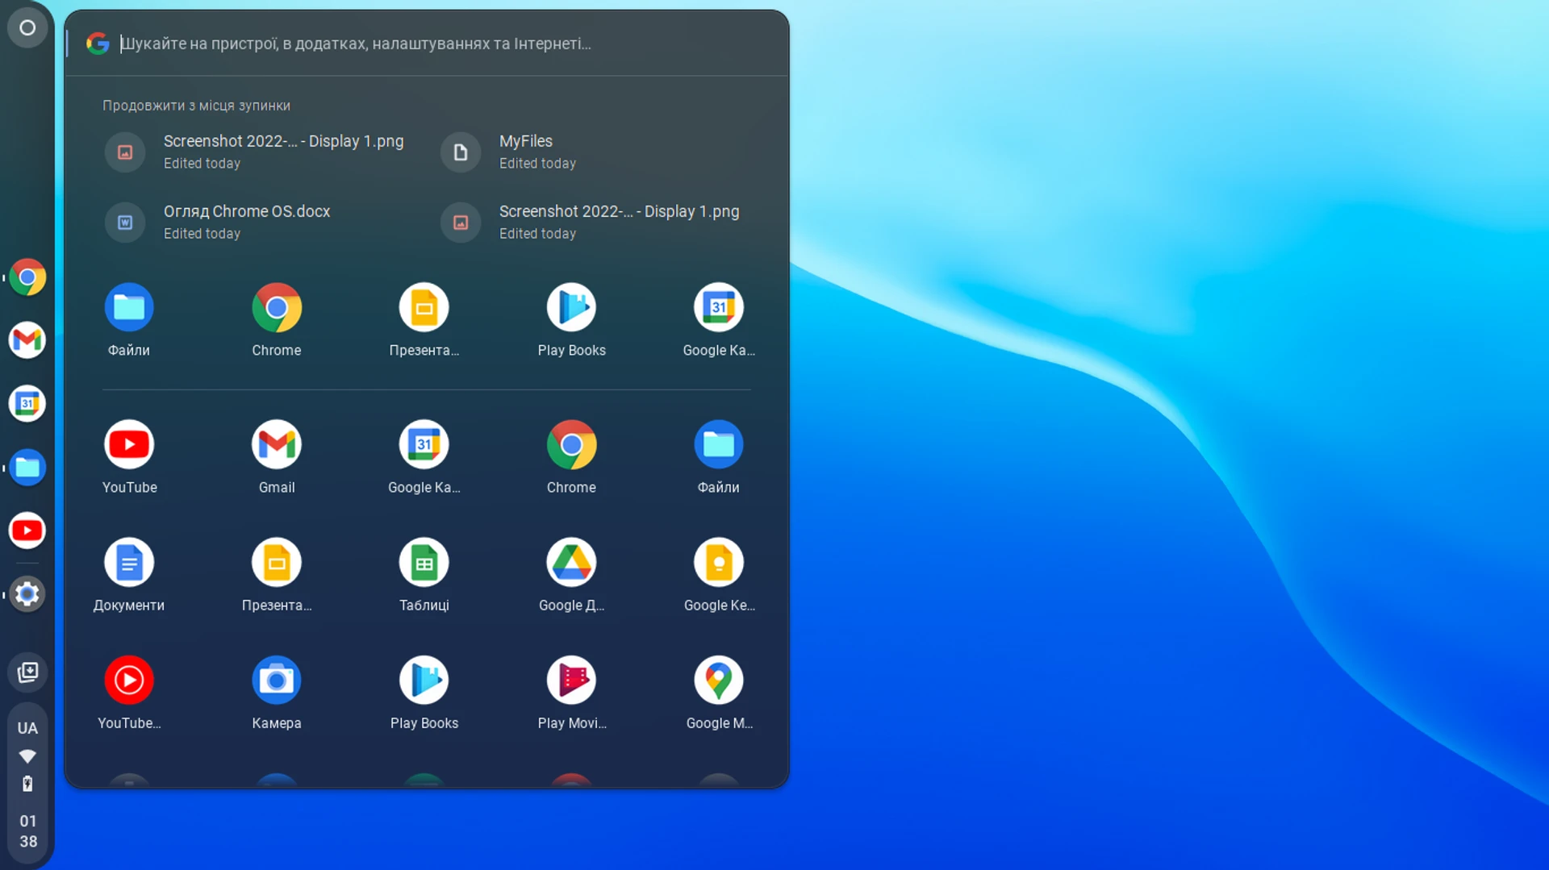Open Settings from the shelf

tap(27, 594)
